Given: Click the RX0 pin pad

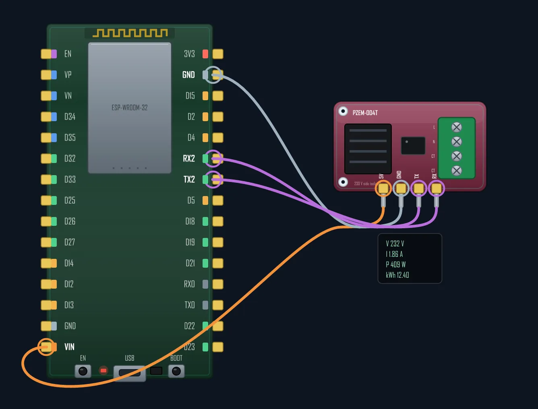Looking at the screenshot, I should pos(218,284).
